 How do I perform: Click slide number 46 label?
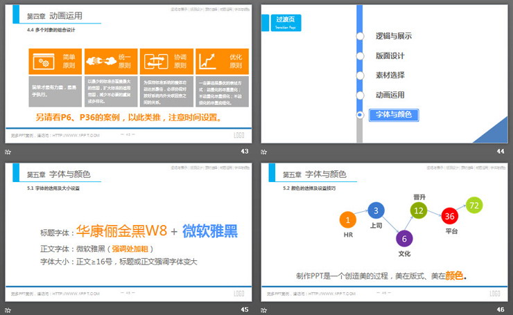click(501, 309)
